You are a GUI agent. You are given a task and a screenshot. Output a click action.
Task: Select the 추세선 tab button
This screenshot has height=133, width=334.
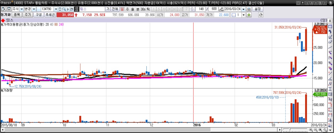[50, 15]
